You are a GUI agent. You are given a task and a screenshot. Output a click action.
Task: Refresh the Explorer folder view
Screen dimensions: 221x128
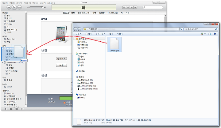tap(181, 29)
